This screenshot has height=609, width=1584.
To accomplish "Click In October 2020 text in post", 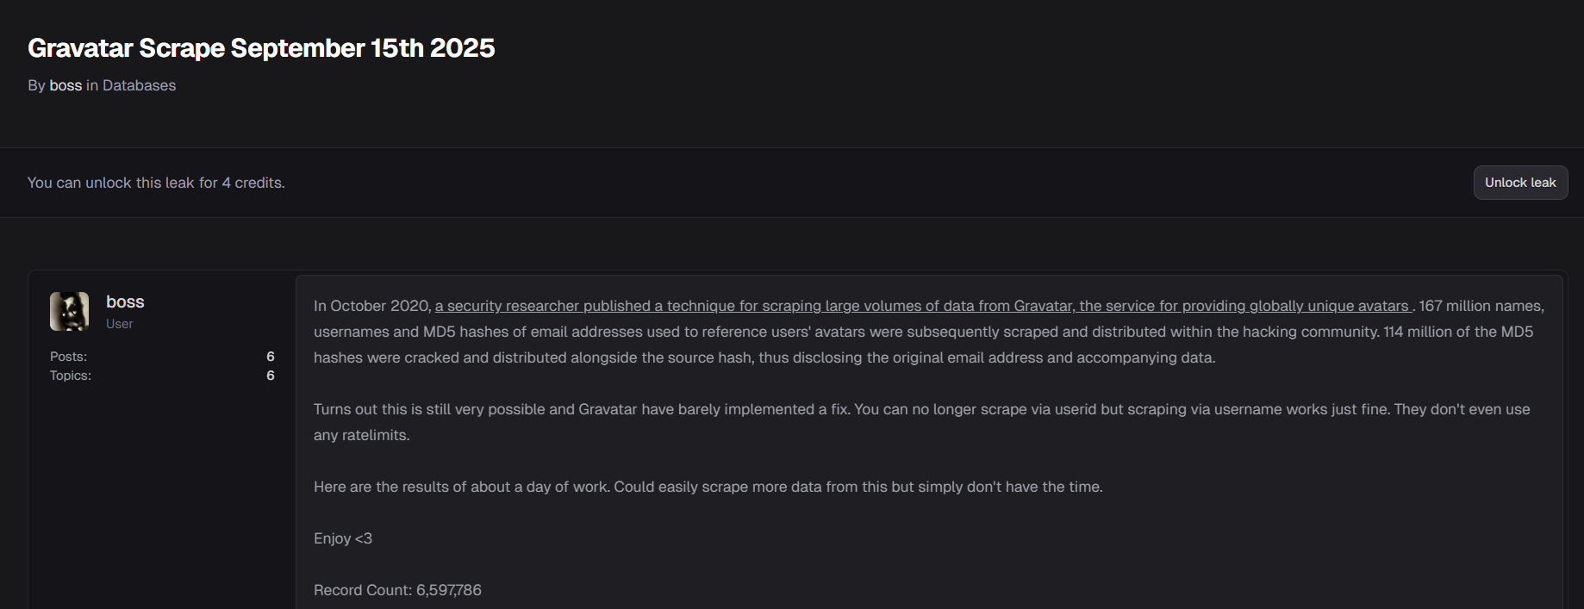I will [371, 306].
